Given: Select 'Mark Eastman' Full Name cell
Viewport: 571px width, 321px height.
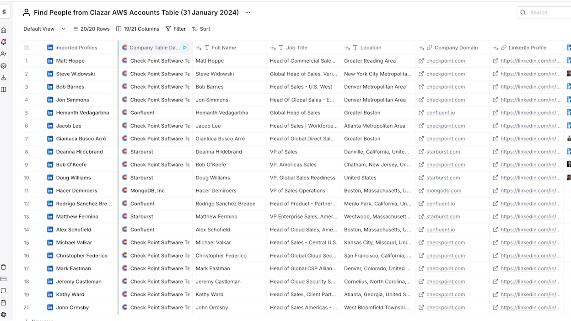Looking at the screenshot, I should click(x=230, y=268).
